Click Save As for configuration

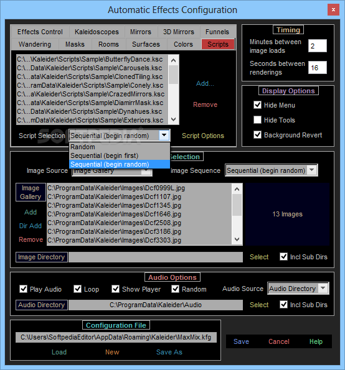click(x=169, y=352)
